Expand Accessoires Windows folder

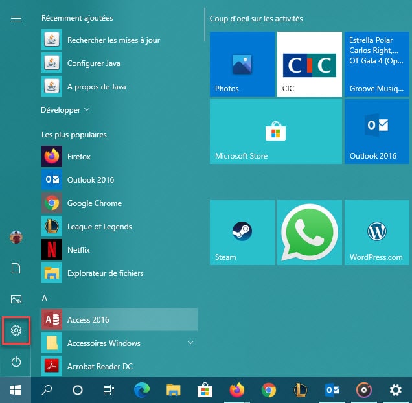click(x=120, y=343)
